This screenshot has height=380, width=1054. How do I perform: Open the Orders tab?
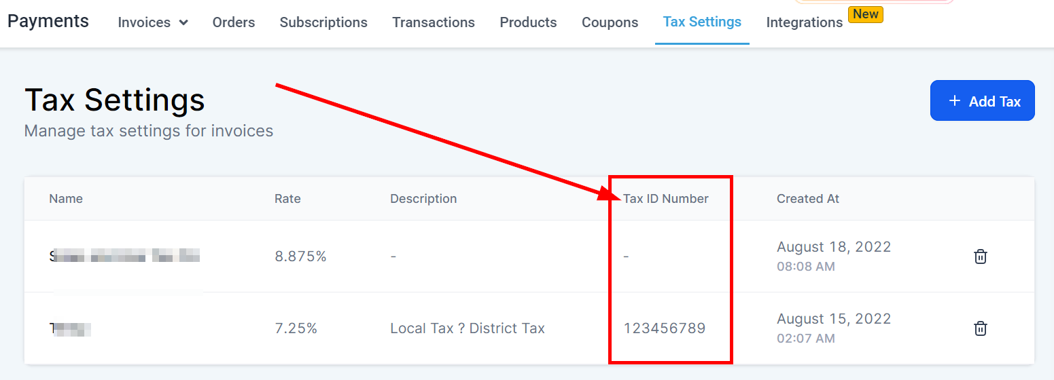click(234, 22)
